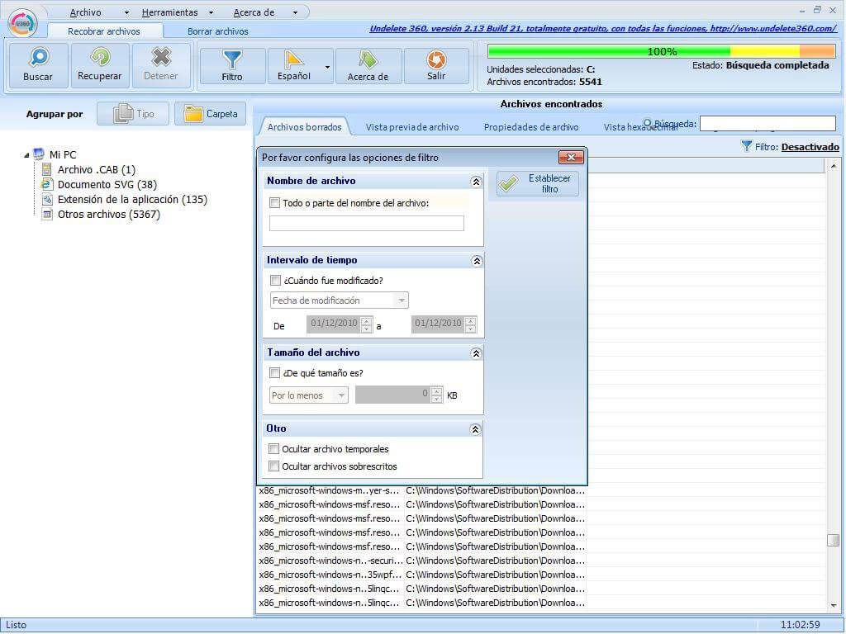Open the Vista previa de archivo tab
Viewport: 846px width, 634px height.
(x=412, y=127)
